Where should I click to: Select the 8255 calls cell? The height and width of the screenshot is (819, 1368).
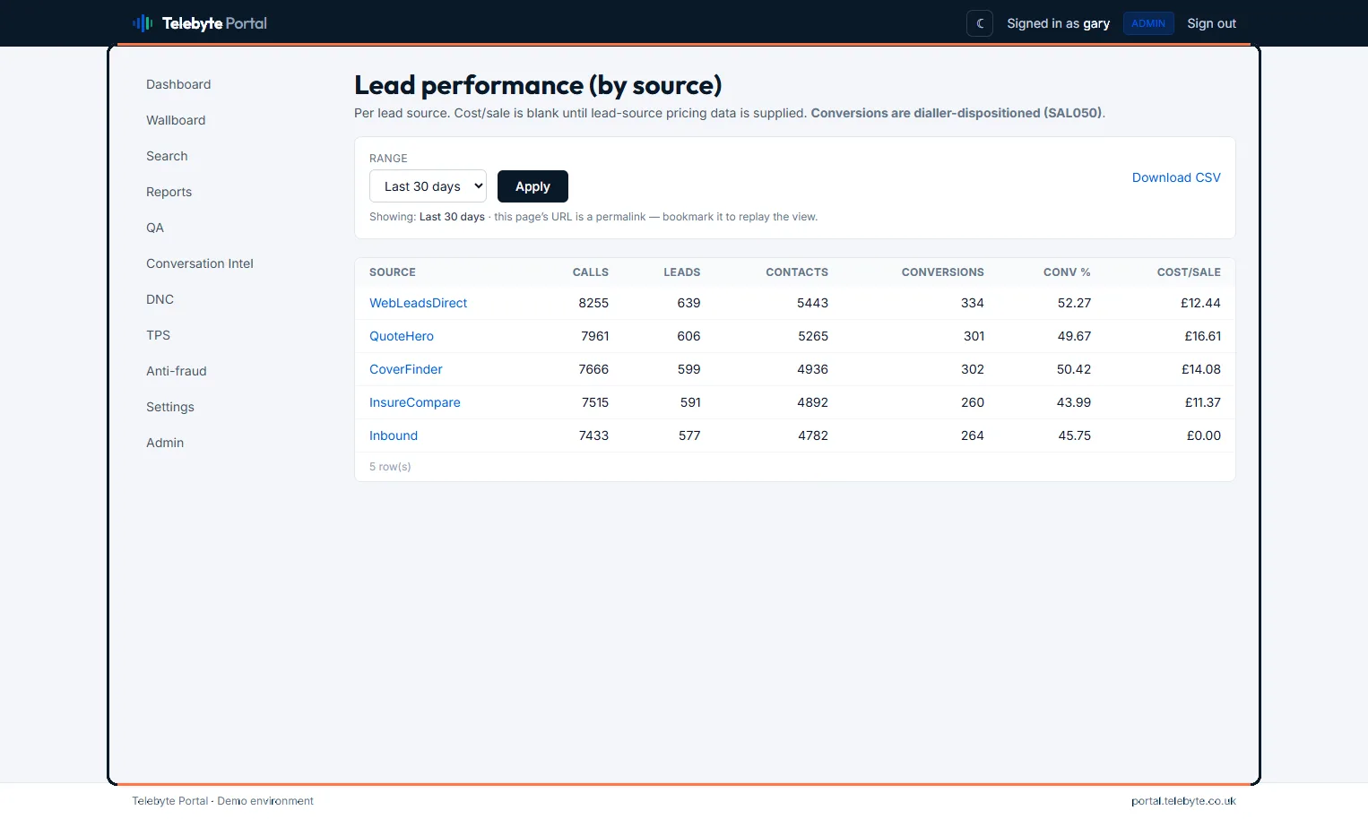coord(593,303)
